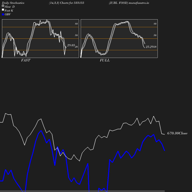
Task: Click the FAST chart label
Action: (26, 60)
